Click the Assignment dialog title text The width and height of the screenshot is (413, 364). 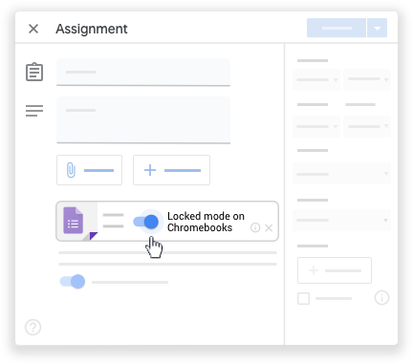point(92,29)
